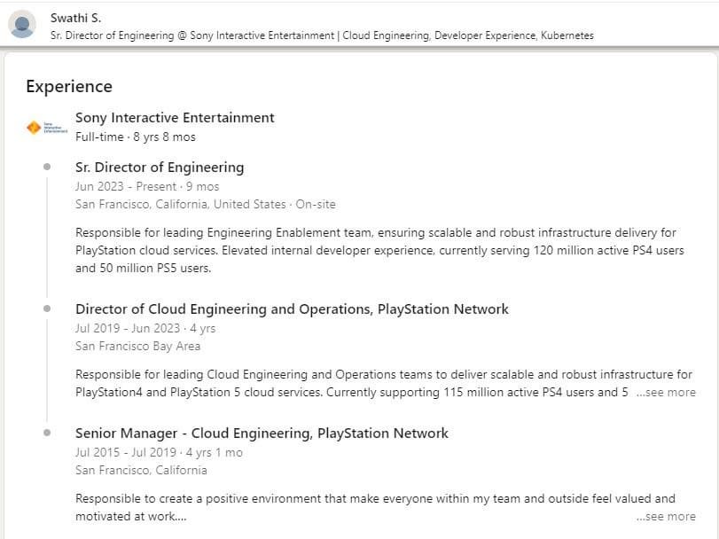Click the profile avatar picture
Viewport: 719px width, 539px height.
22,24
